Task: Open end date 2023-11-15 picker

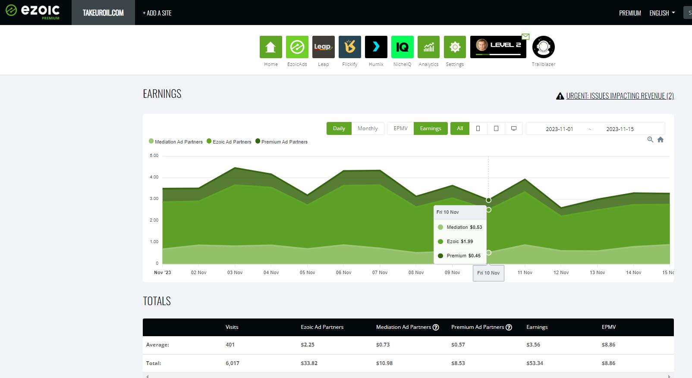Action: (x=620, y=129)
